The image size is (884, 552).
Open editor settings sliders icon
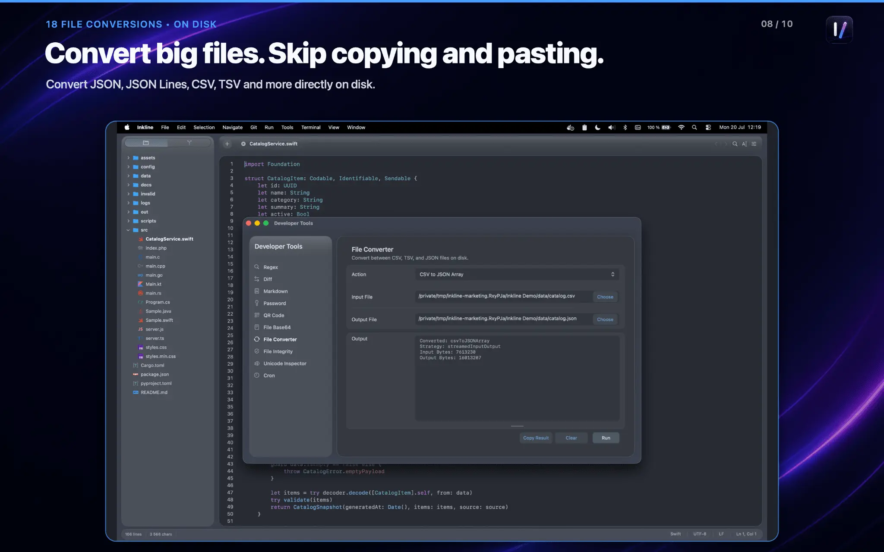coord(754,144)
